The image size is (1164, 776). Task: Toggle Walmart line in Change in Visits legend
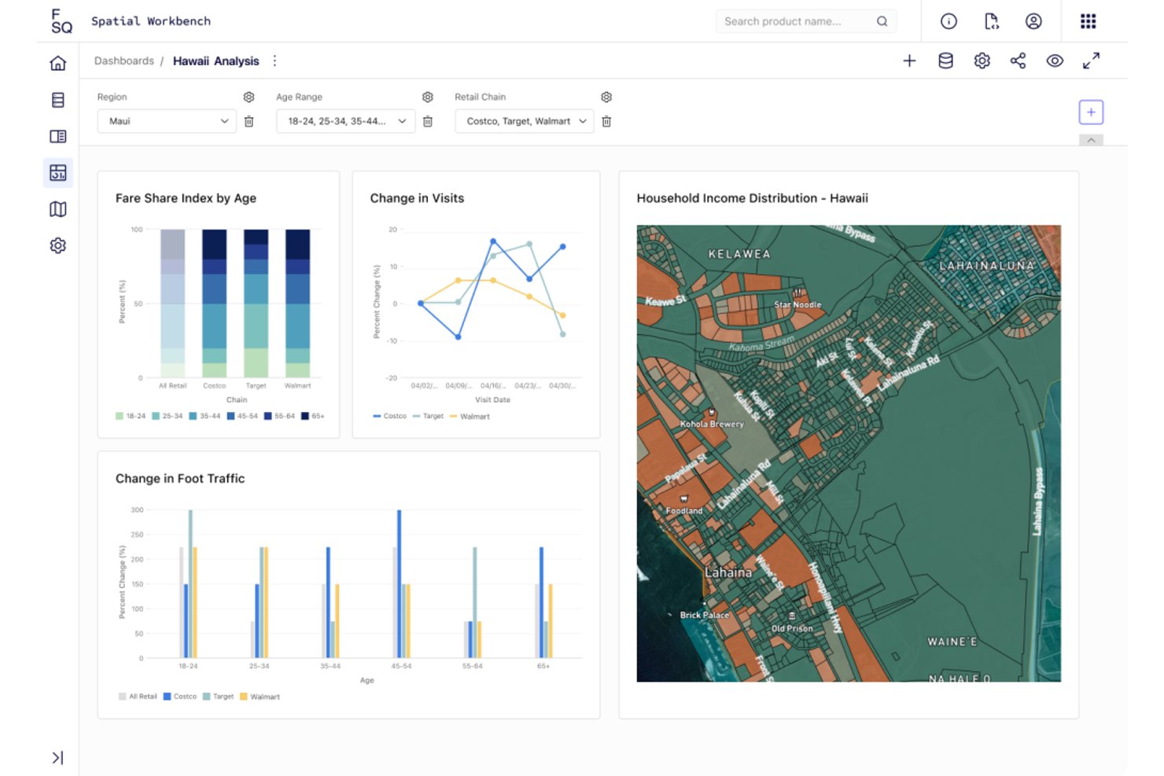pos(470,417)
